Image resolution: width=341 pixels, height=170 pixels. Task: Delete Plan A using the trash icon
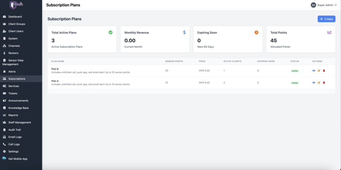(x=324, y=82)
